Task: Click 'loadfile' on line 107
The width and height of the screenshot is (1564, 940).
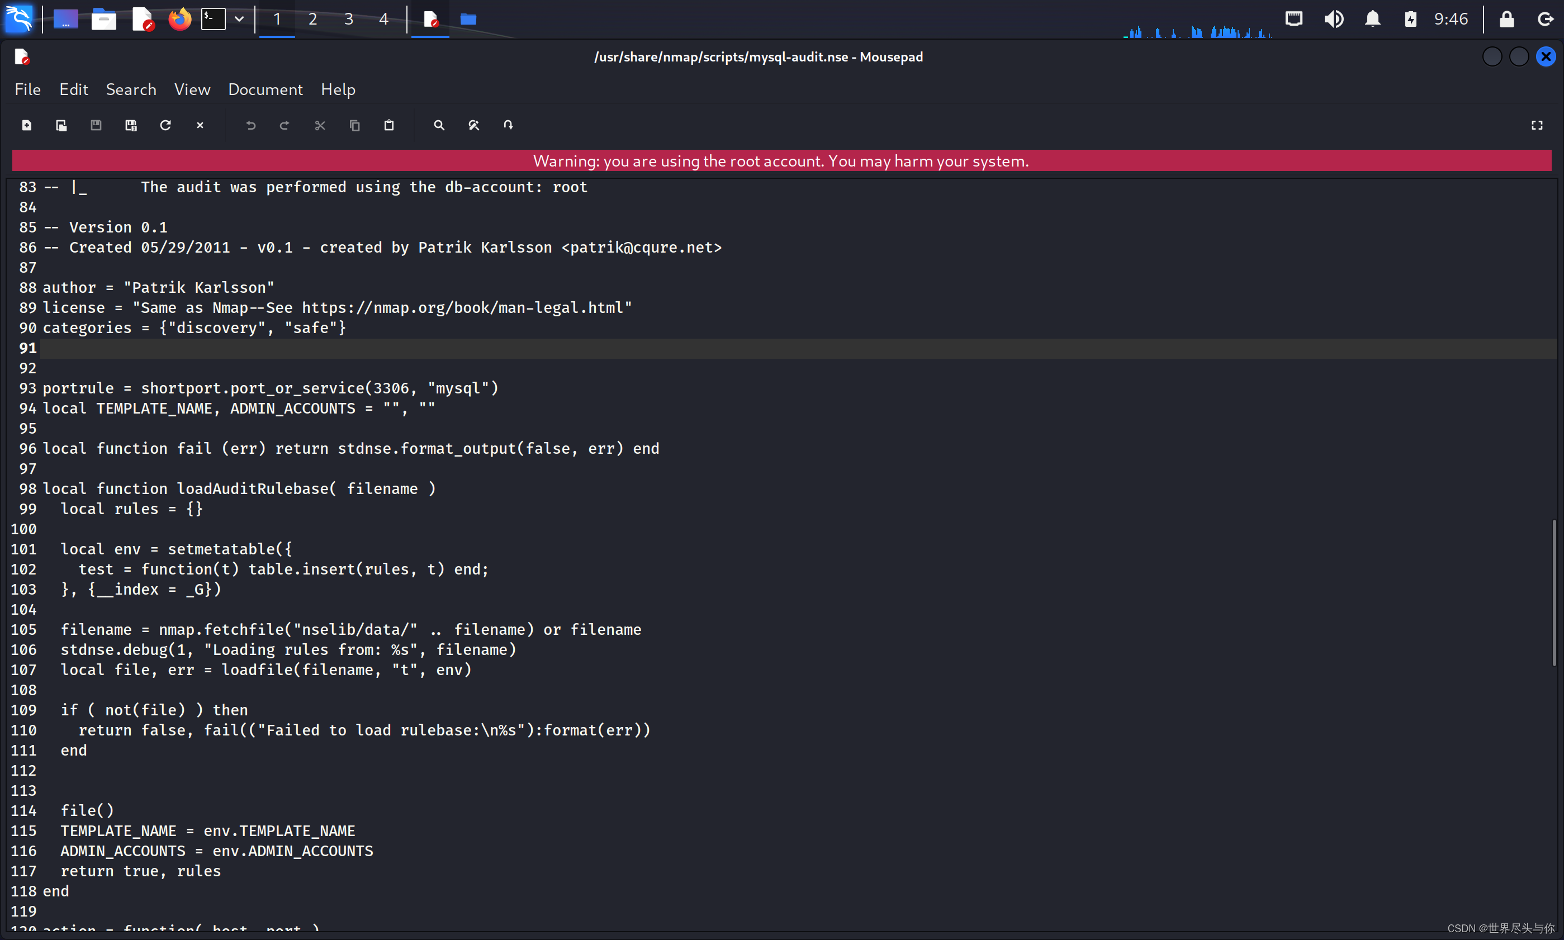Action: pyautogui.click(x=258, y=670)
